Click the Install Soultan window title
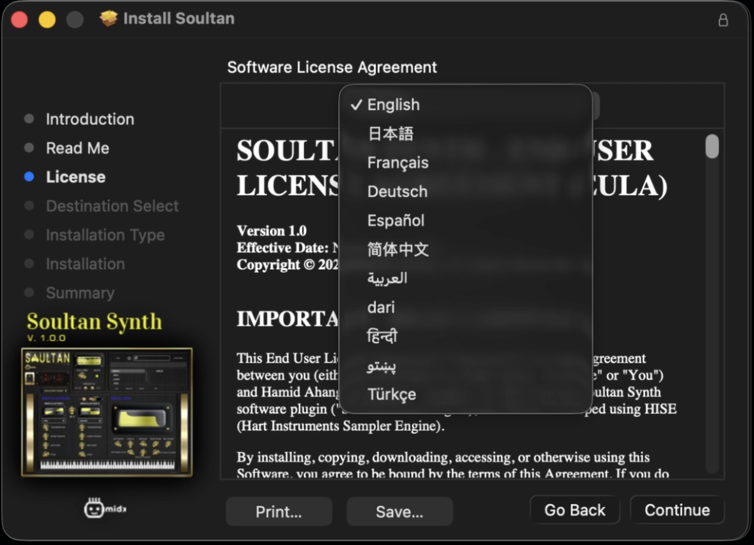This screenshot has width=754, height=545. pyautogui.click(x=179, y=19)
